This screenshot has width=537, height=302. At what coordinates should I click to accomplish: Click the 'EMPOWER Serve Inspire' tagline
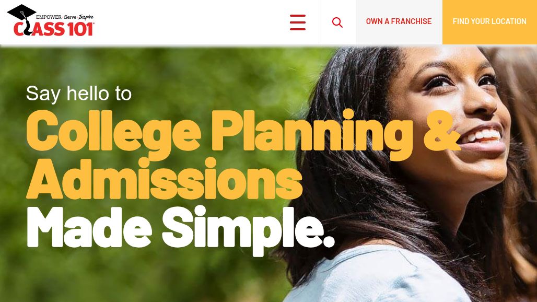point(64,17)
